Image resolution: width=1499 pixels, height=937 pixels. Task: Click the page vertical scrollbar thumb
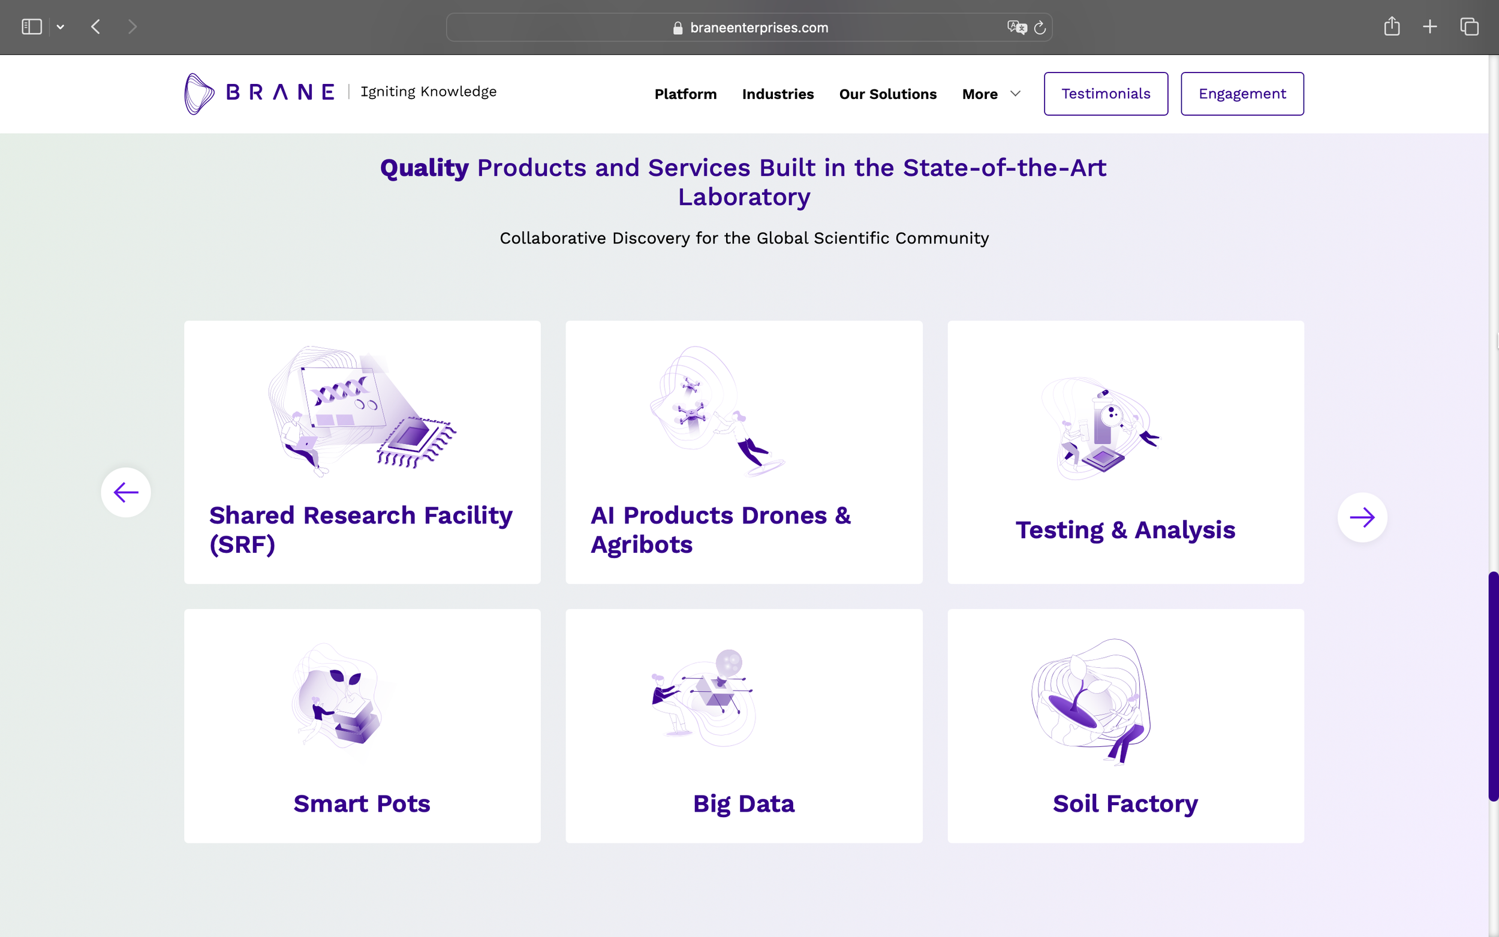(x=1494, y=686)
